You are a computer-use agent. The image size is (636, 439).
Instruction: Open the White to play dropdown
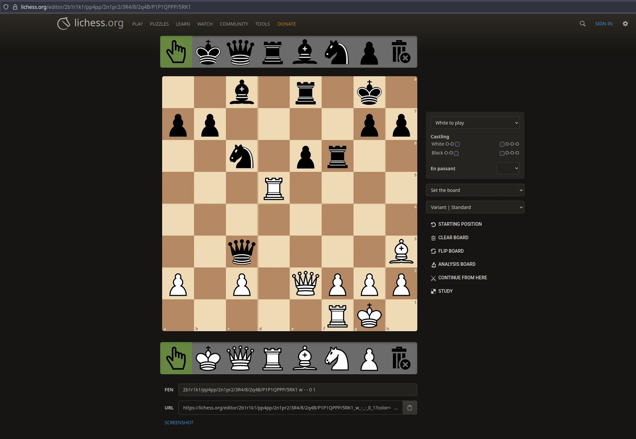pyautogui.click(x=475, y=123)
